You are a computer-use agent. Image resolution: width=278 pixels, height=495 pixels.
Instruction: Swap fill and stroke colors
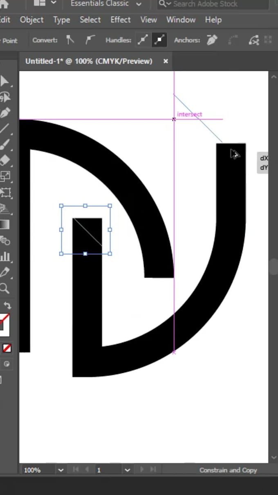pos(7,305)
